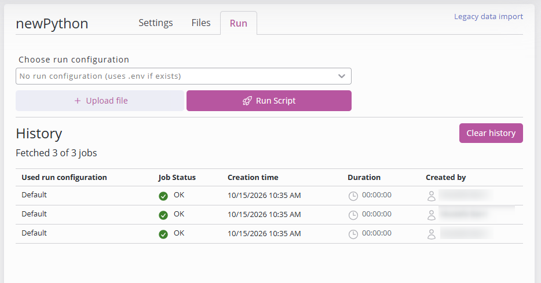This screenshot has width=541, height=283.
Task: Click the user icon in first history row
Action: pos(432,196)
